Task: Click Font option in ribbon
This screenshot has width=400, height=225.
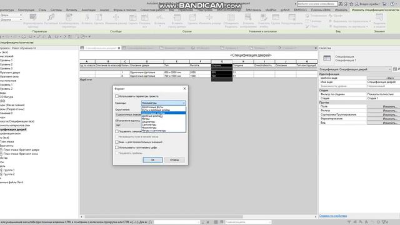Action: tap(336, 16)
